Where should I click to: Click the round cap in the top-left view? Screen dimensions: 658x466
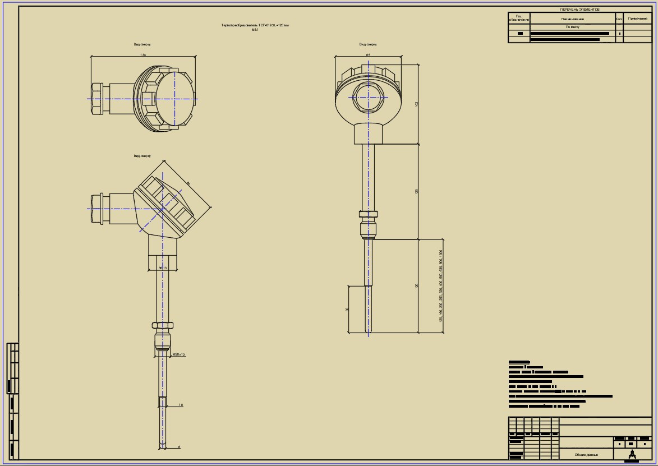click(x=175, y=98)
